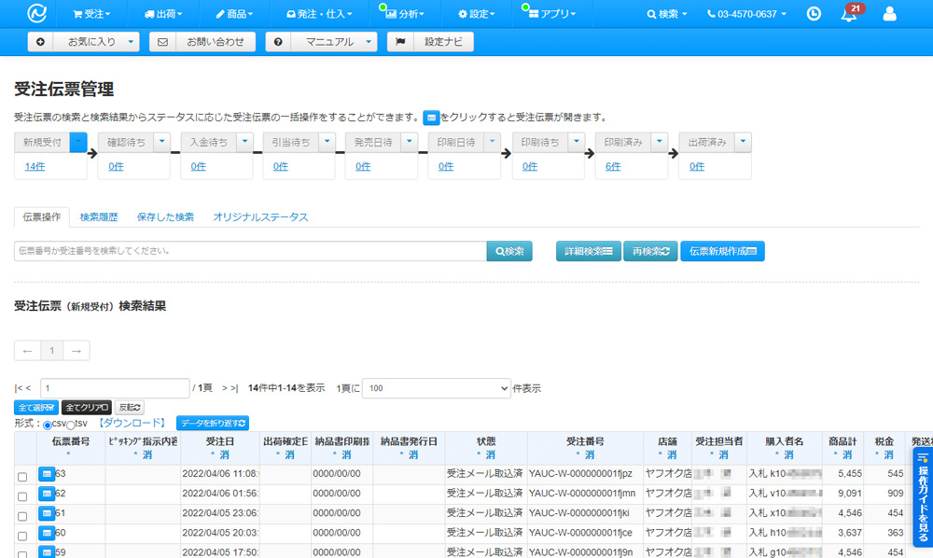Open the 分析 menu
Image resolution: width=933 pixels, height=558 pixels.
[405, 14]
